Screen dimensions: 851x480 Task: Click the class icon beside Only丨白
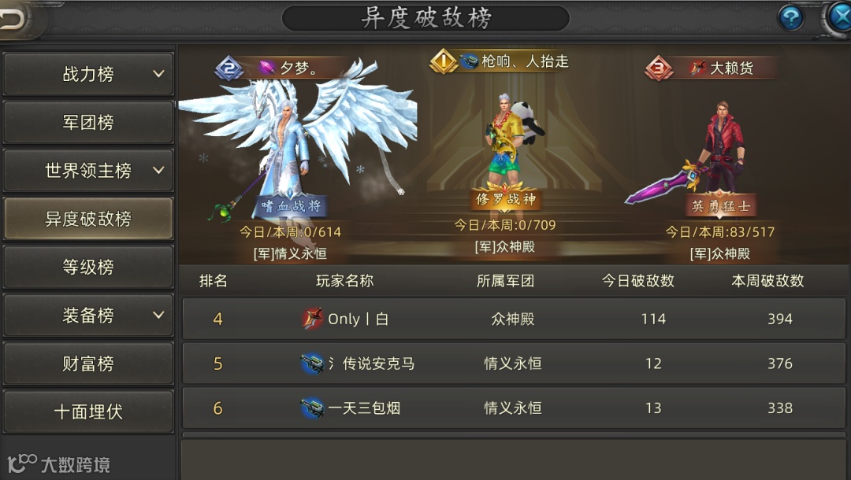coord(312,319)
